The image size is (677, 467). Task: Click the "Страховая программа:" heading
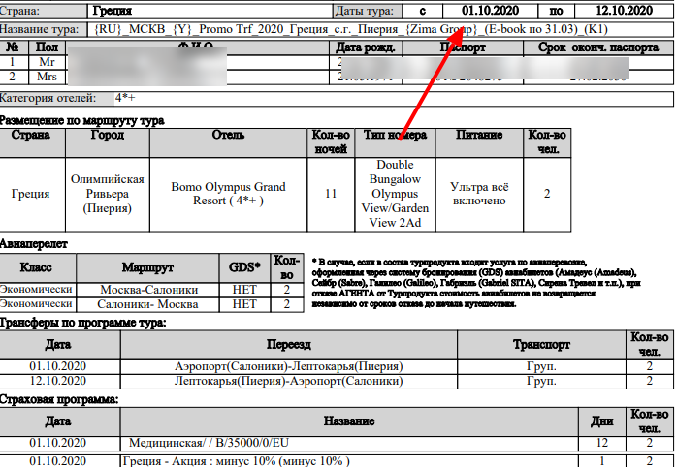click(59, 399)
